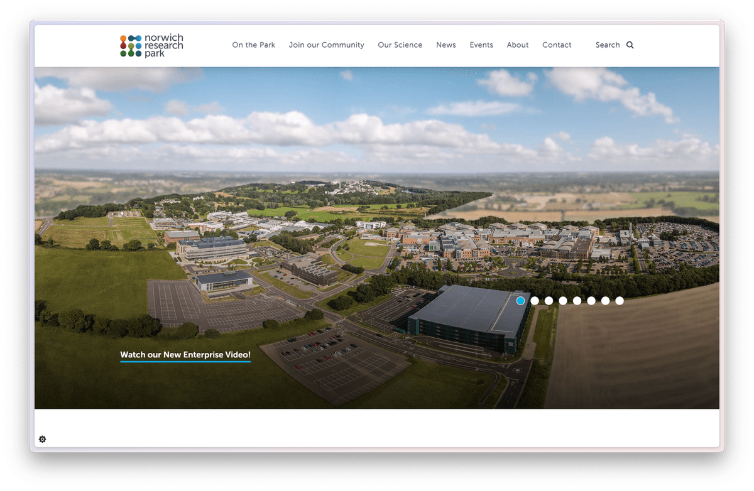This screenshot has width=754, height=491.
Task: Select the second carousel slide dot
Action: [x=535, y=301]
